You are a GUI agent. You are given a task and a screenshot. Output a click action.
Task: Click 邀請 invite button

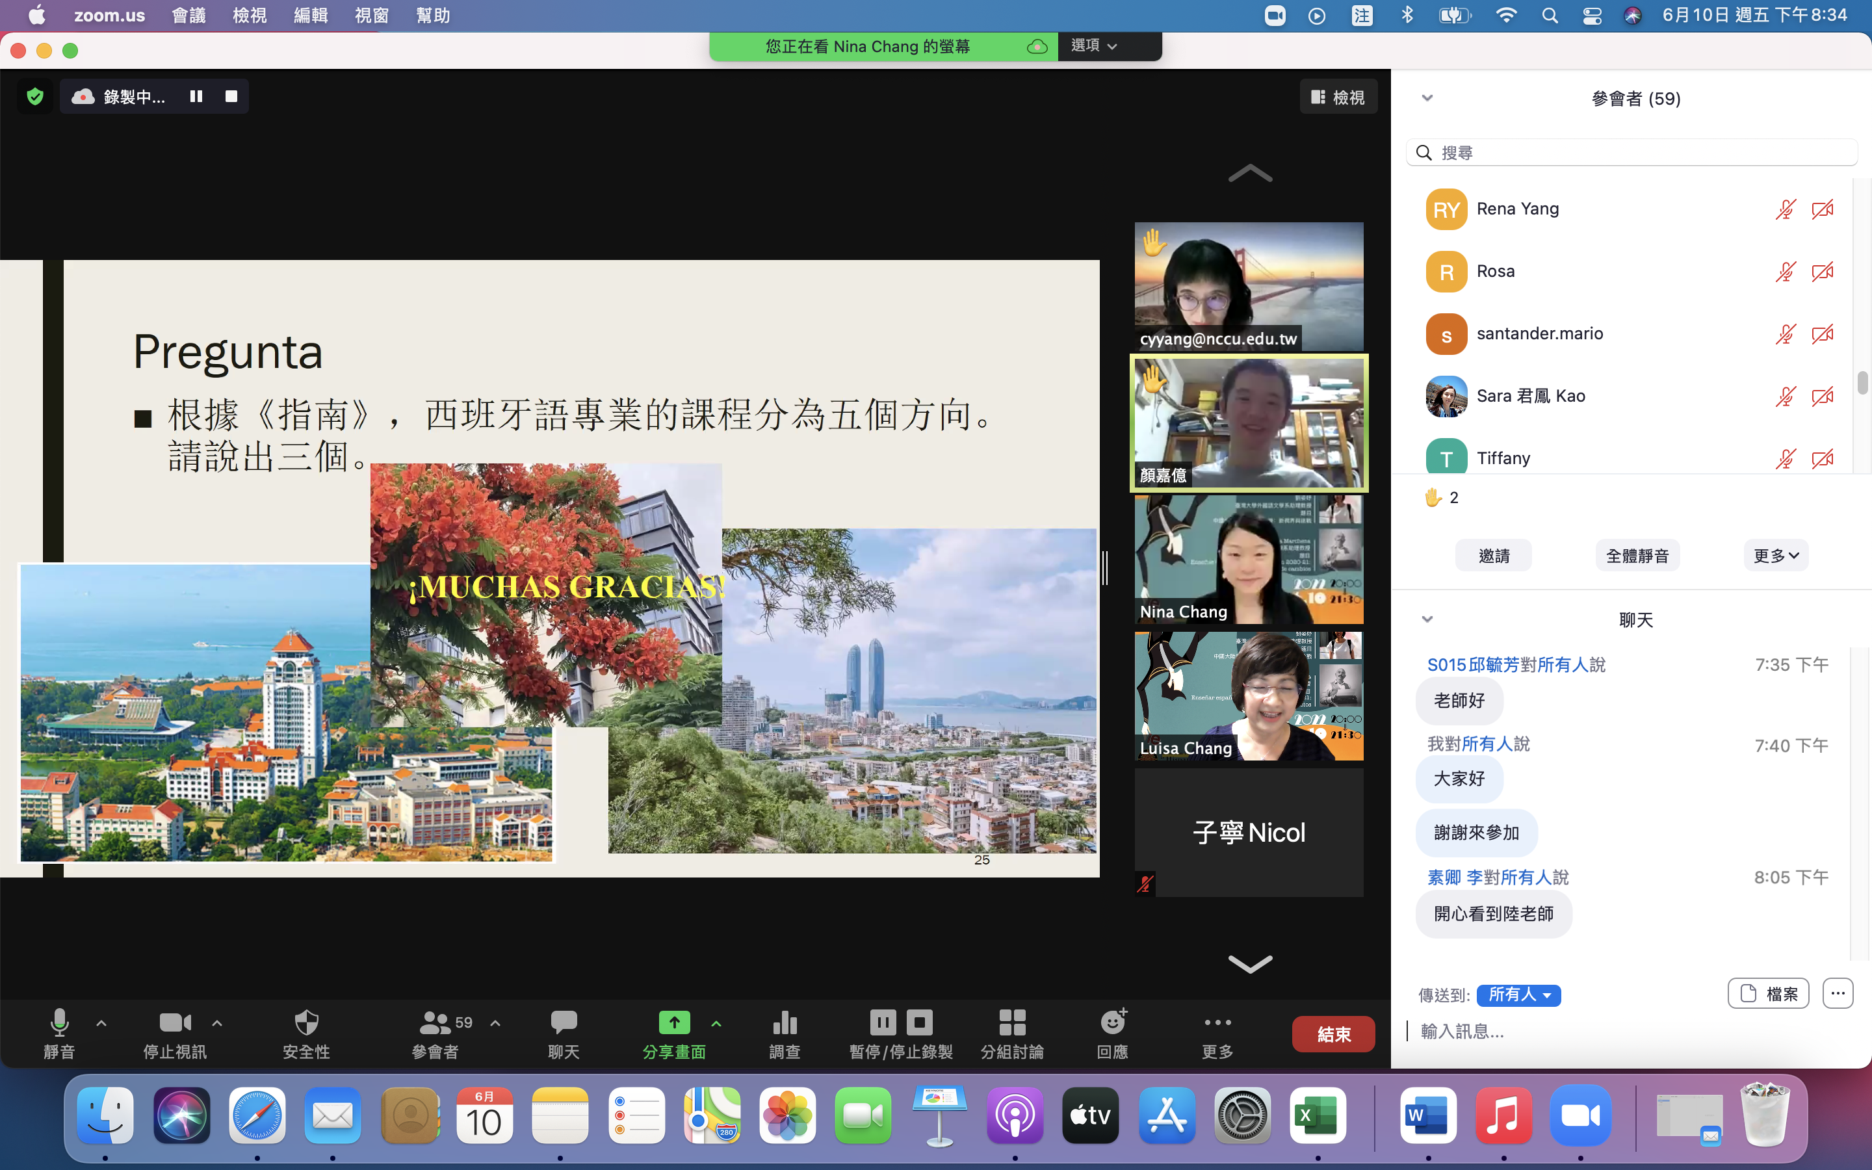[1494, 556]
